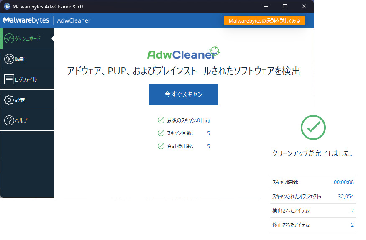366x240 pixels.
Task: Click the スキャン時間 value 00:00:08
Action: (x=343, y=182)
